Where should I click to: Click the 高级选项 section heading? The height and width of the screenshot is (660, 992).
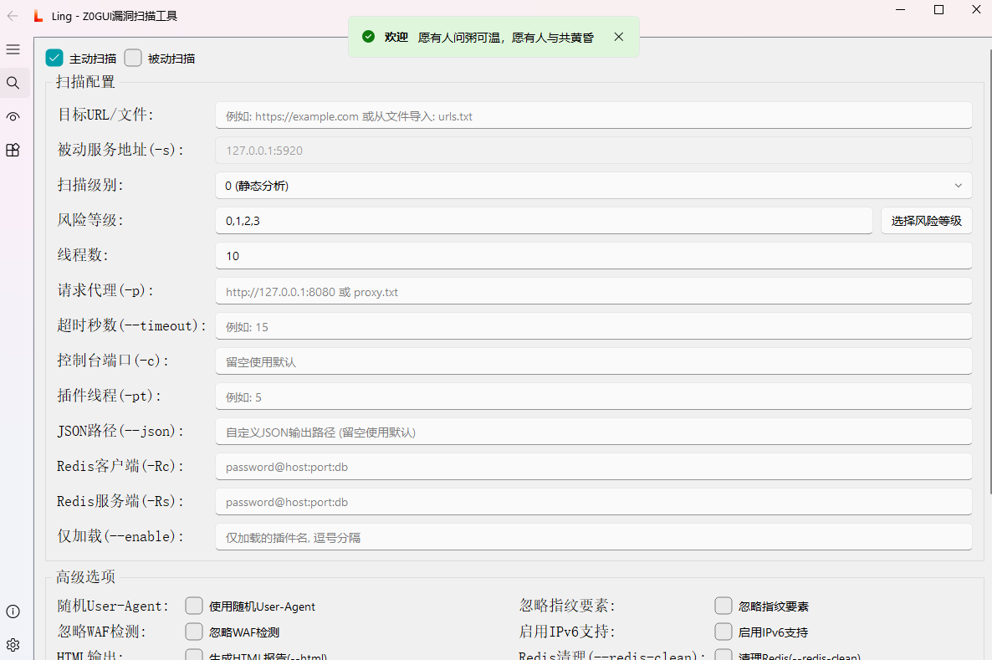(85, 576)
